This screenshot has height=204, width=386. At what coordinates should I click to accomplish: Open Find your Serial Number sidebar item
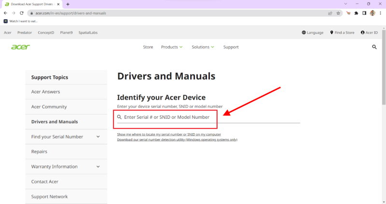click(x=57, y=137)
